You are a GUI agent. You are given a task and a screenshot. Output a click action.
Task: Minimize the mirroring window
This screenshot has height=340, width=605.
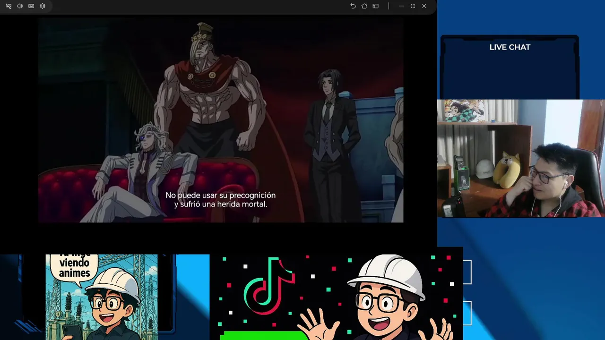(401, 6)
